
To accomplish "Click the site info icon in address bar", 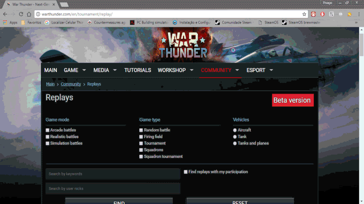I will [38, 14].
